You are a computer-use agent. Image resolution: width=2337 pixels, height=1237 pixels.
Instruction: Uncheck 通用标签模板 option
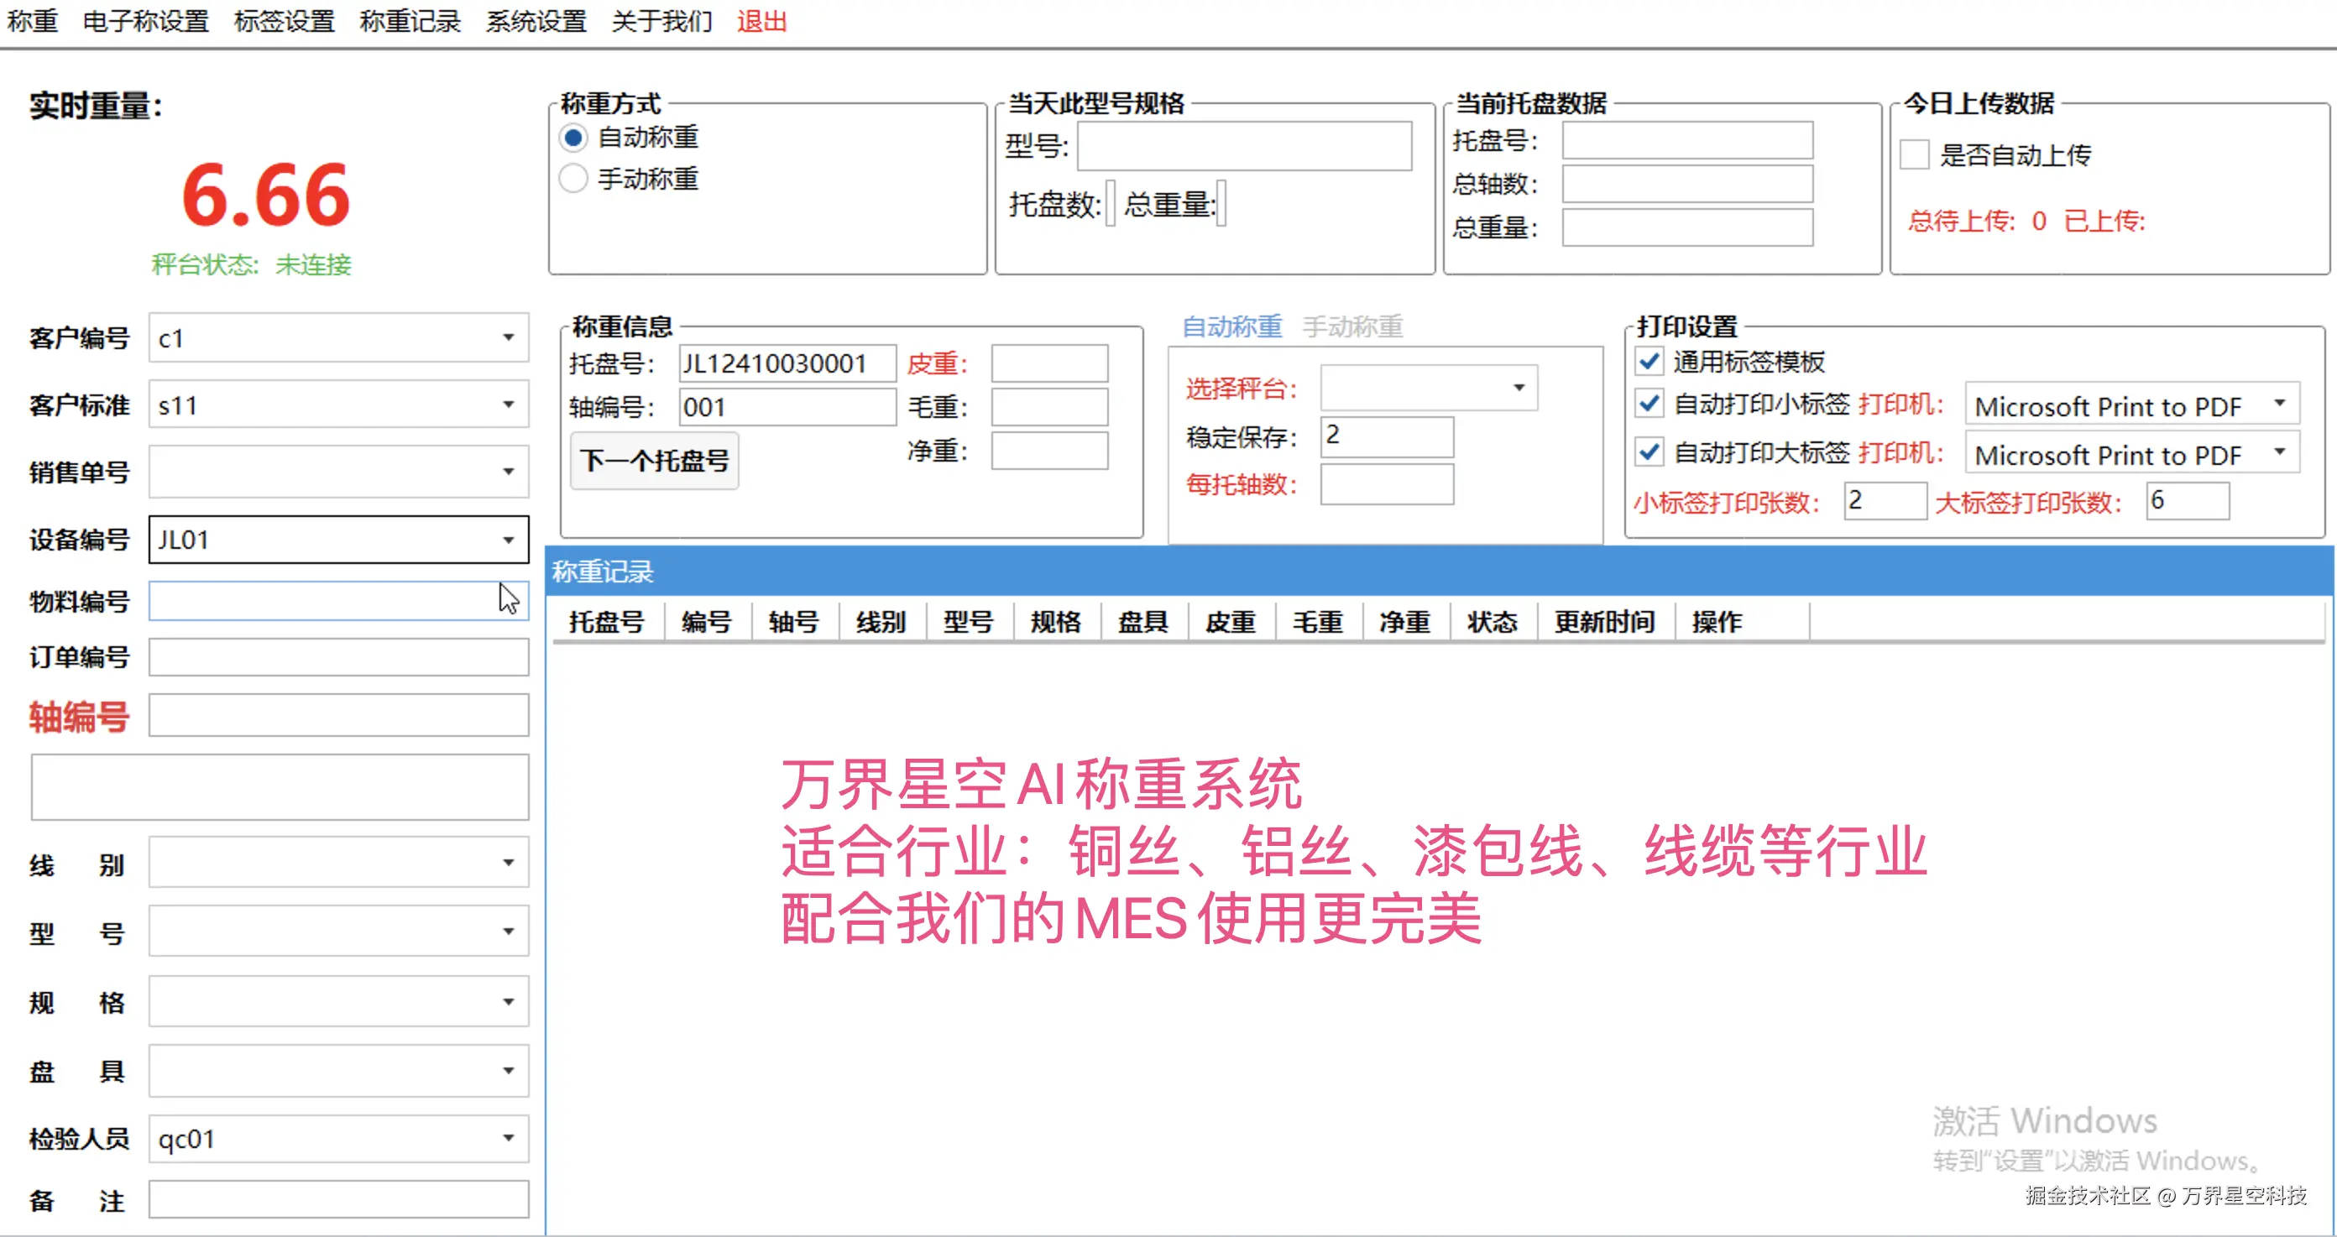[x=1649, y=362]
